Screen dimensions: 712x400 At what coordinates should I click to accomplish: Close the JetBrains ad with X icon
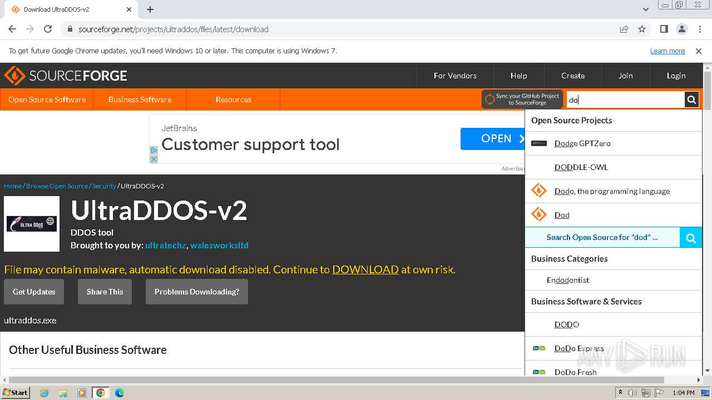coord(154,159)
